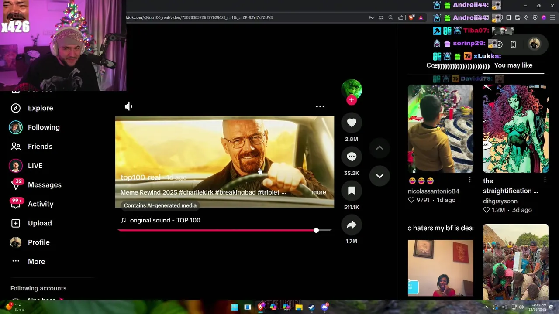Click "Contains AI-generated media" label
The height and width of the screenshot is (314, 559).
pyautogui.click(x=160, y=205)
